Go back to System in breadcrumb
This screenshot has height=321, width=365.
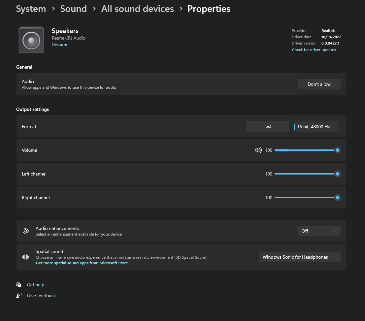coord(31,9)
